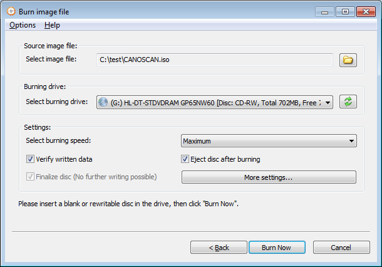Open the burning speed Maximum dropdown
The height and width of the screenshot is (267, 382).
click(x=351, y=141)
